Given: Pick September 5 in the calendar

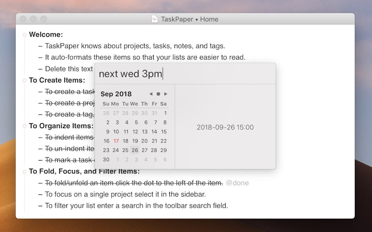Looking at the screenshot, I should [x=136, y=122].
